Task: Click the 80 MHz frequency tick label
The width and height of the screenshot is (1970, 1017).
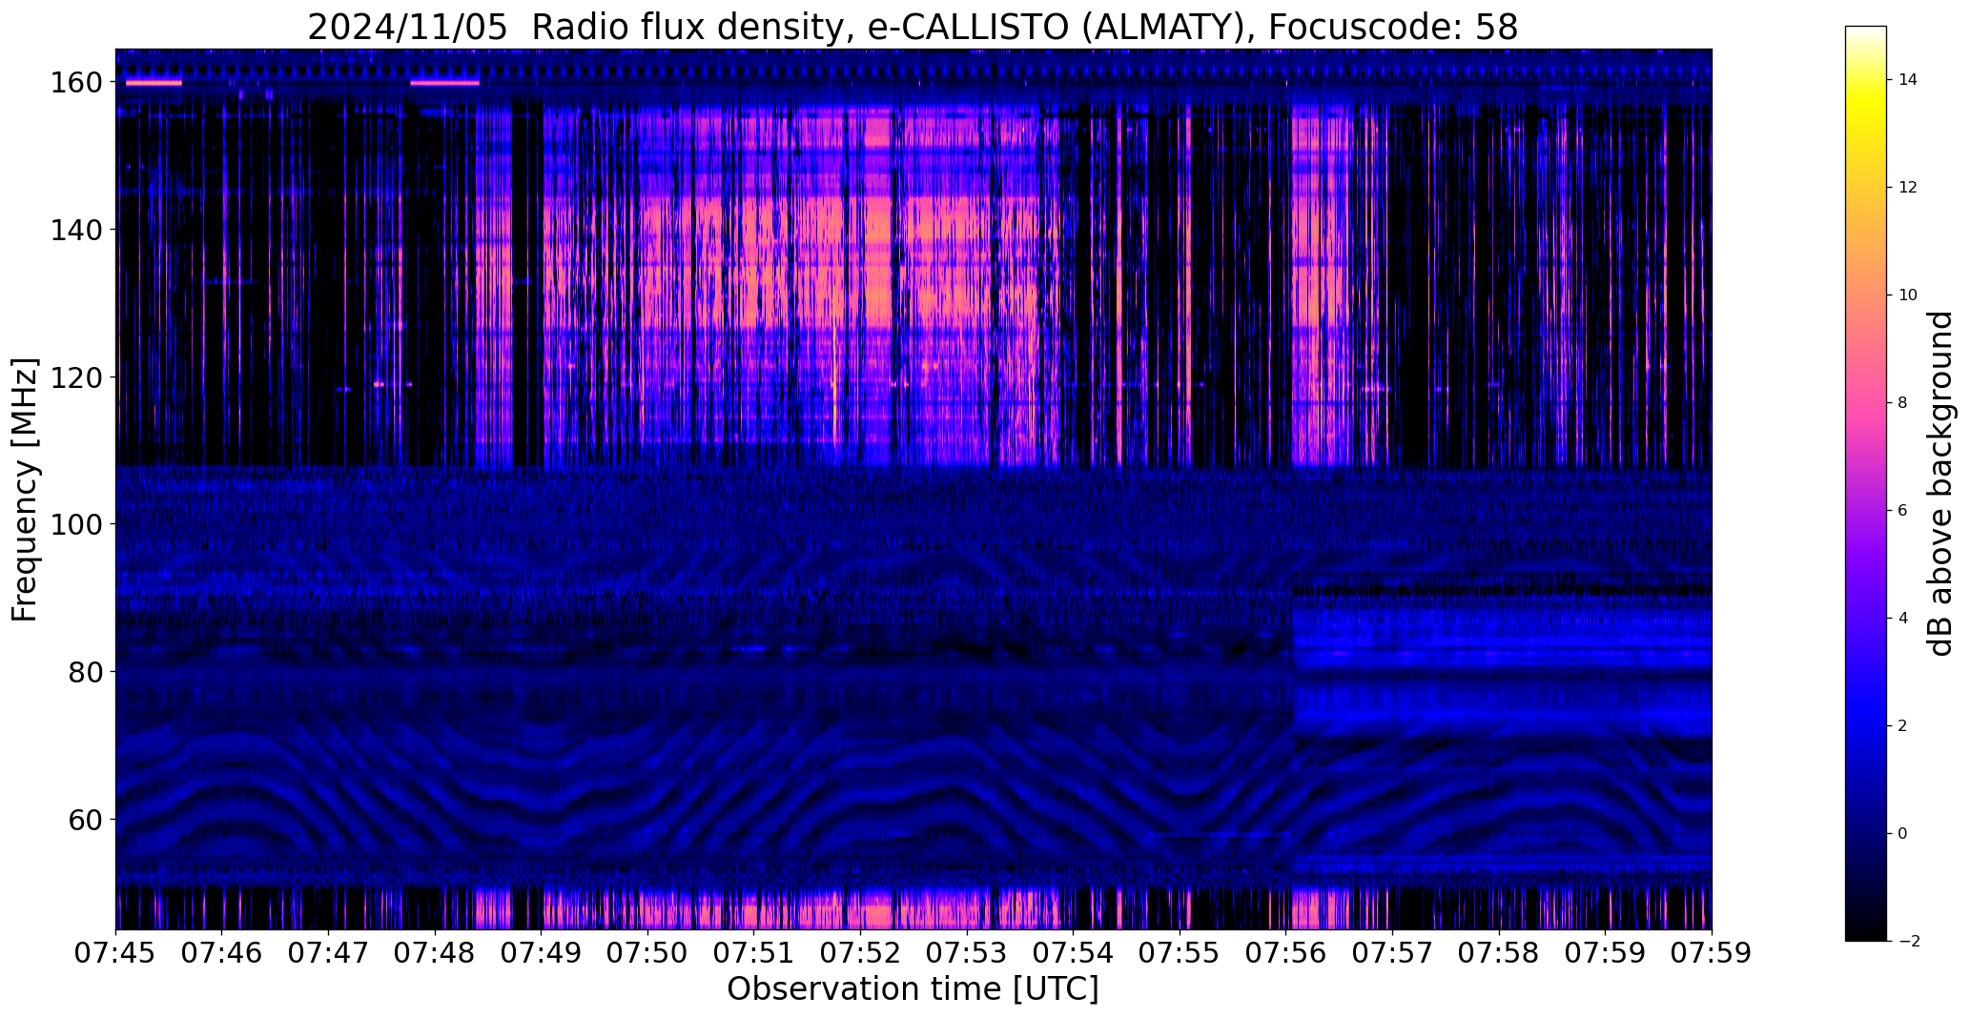Action: click(x=87, y=672)
